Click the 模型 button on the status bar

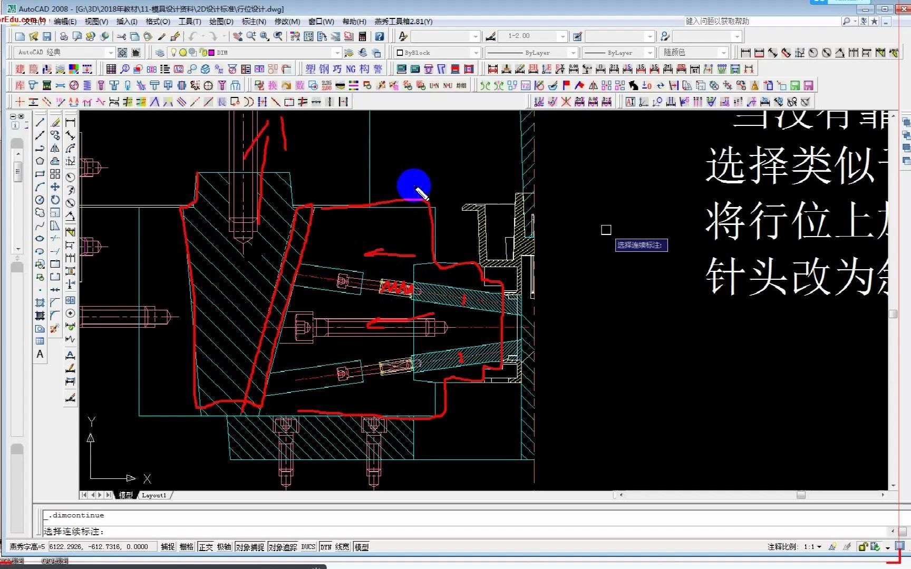click(x=361, y=546)
